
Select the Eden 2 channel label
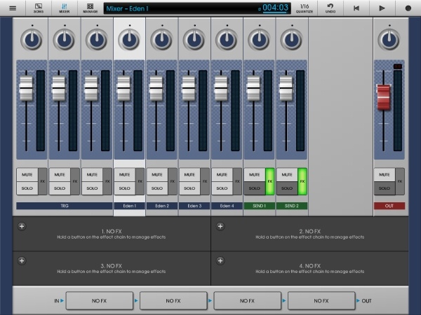(x=162, y=206)
